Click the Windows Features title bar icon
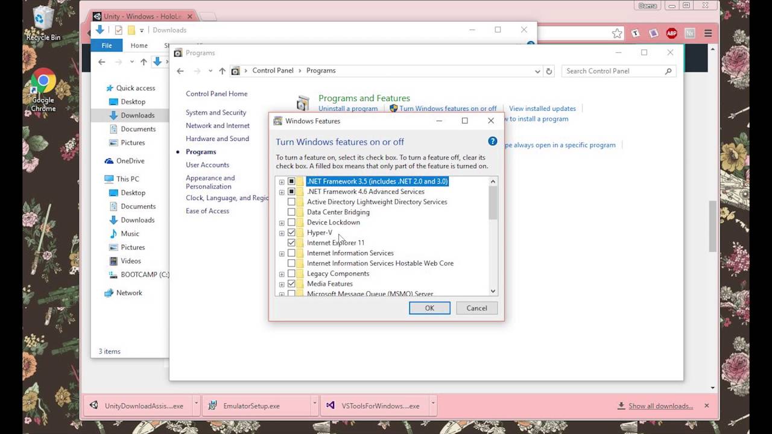Screen dimensions: 772x434 pos(278,121)
